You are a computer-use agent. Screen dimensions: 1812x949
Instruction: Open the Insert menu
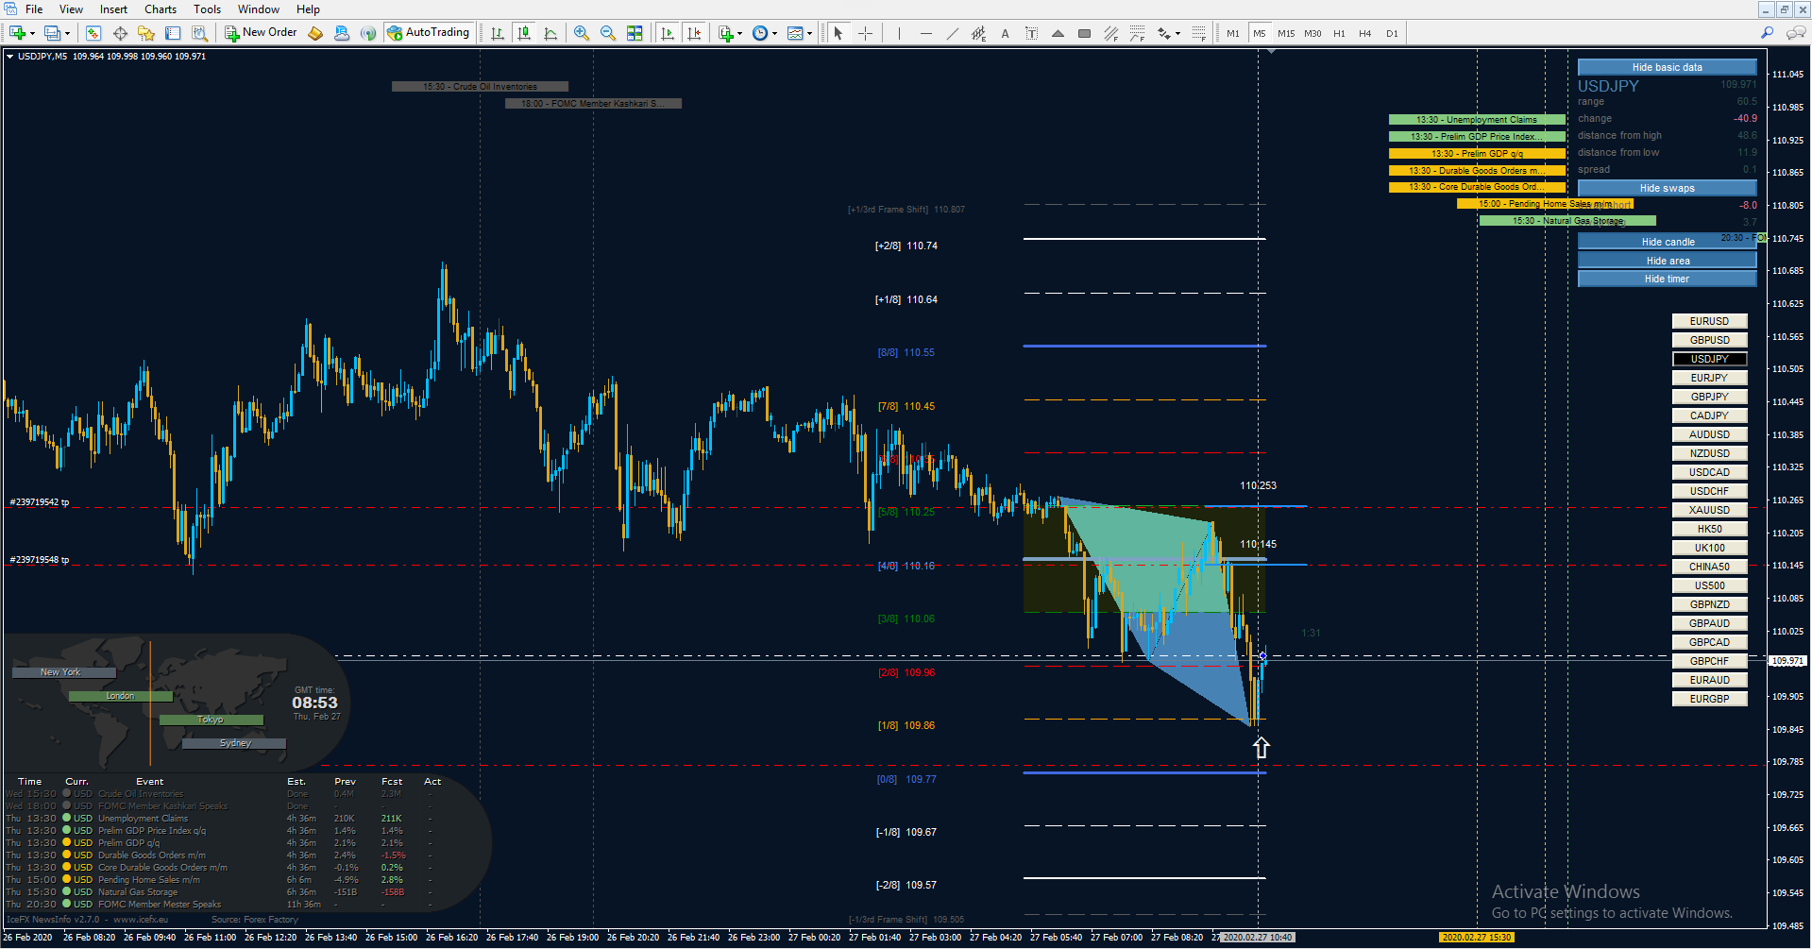pos(113,9)
